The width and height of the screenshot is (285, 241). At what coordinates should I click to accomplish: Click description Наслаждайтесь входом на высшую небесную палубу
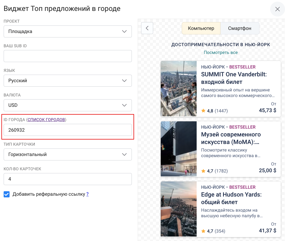[x=232, y=213]
